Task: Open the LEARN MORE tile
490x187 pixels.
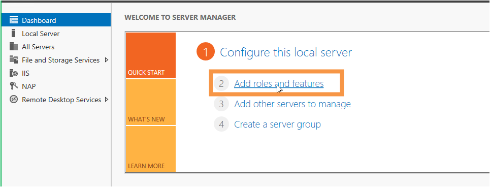Action: [151, 149]
